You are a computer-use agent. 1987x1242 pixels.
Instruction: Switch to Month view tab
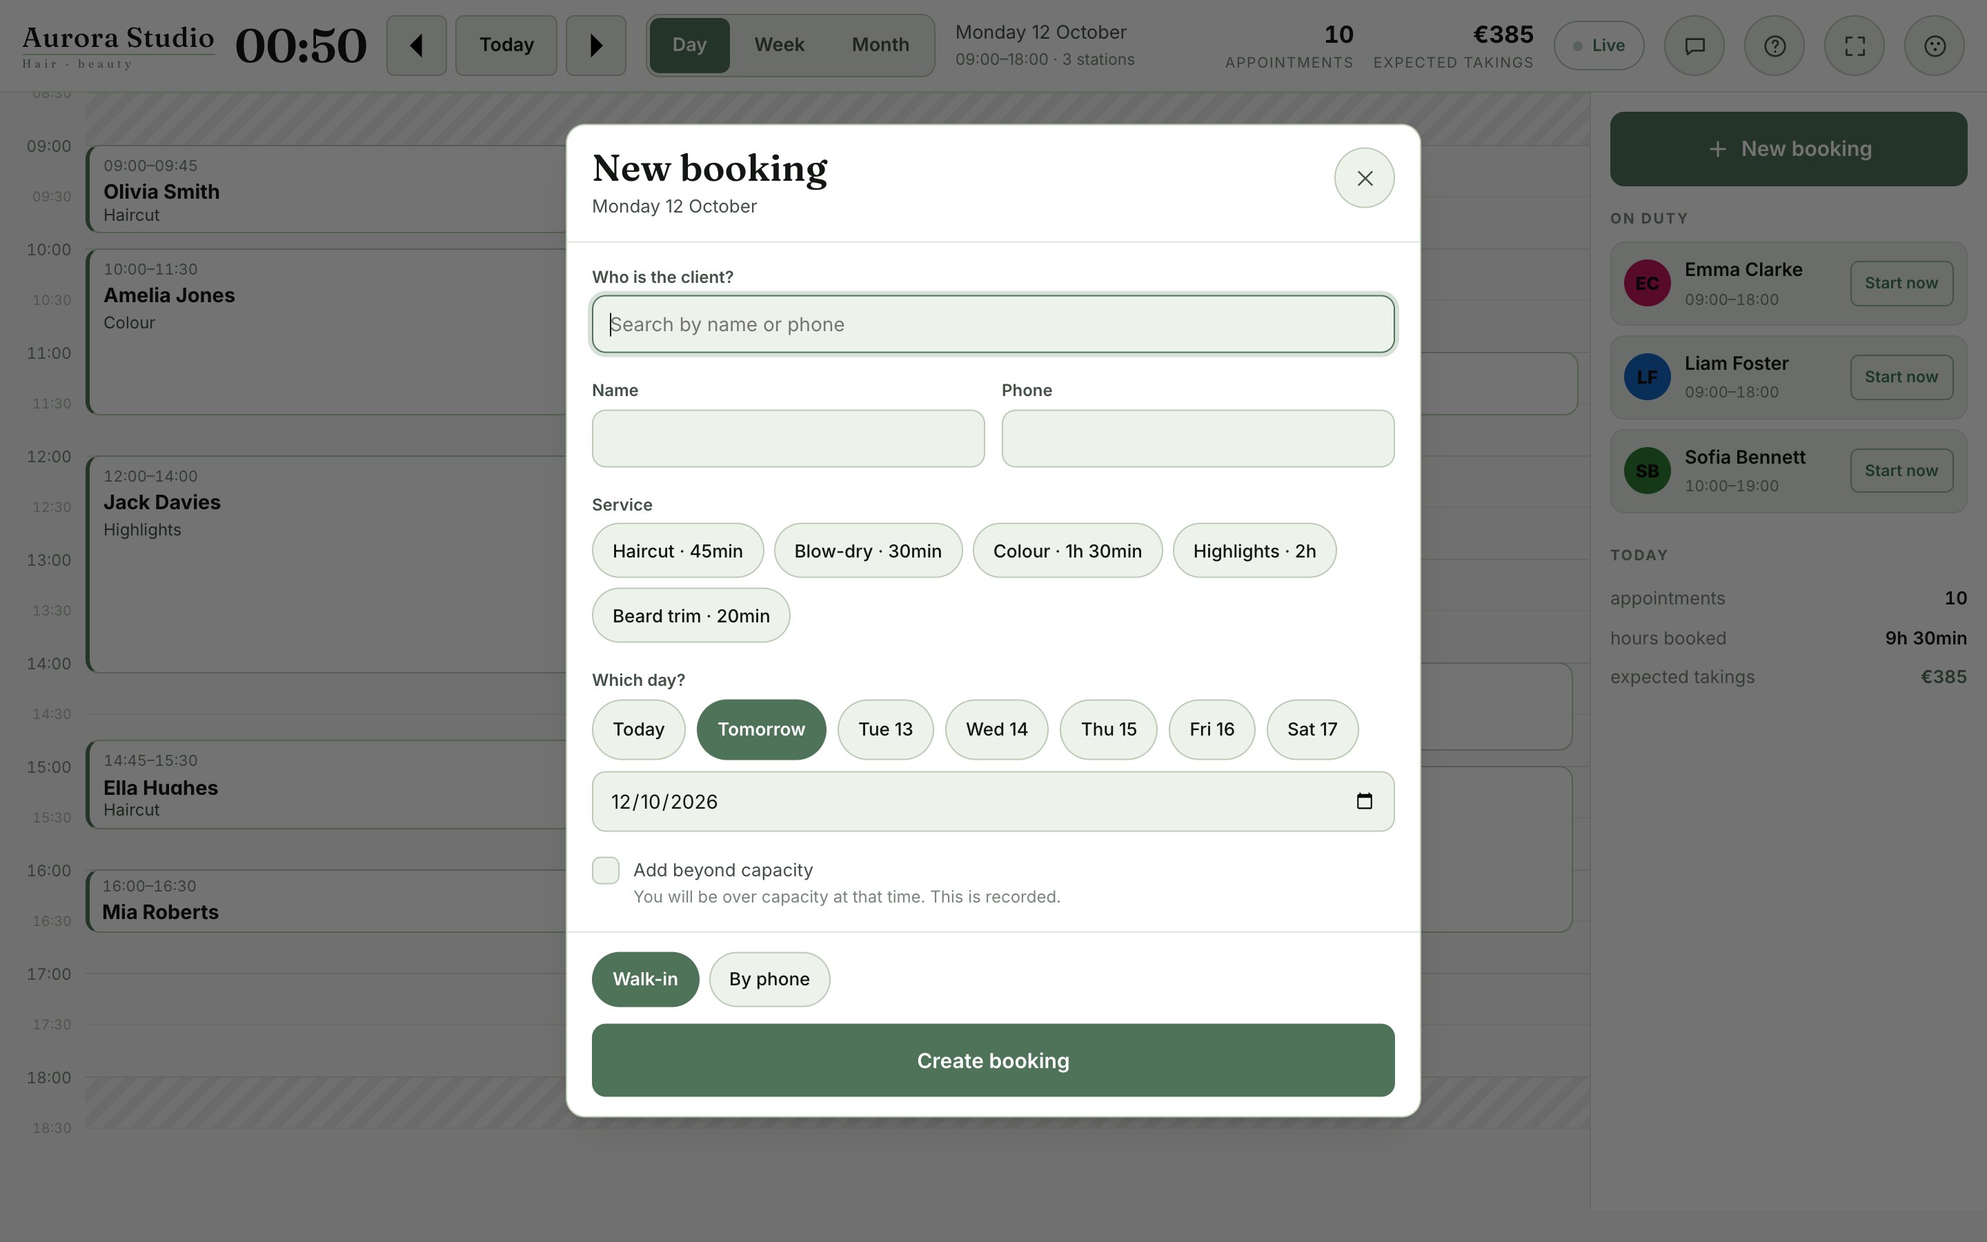(880, 45)
